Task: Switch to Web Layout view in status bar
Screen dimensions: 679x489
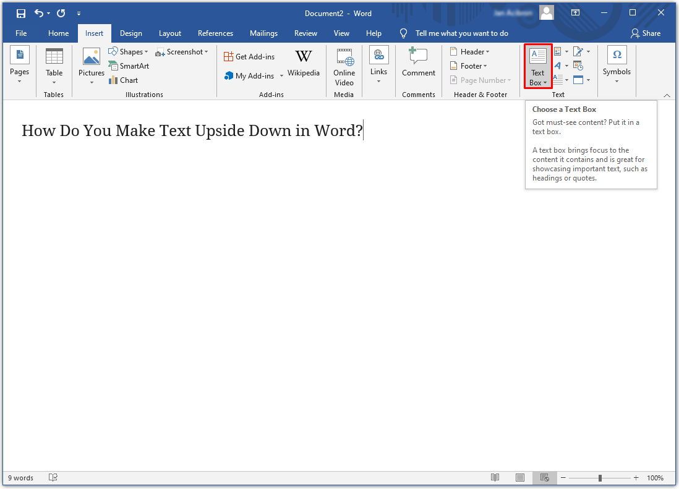Action: pyautogui.click(x=544, y=478)
